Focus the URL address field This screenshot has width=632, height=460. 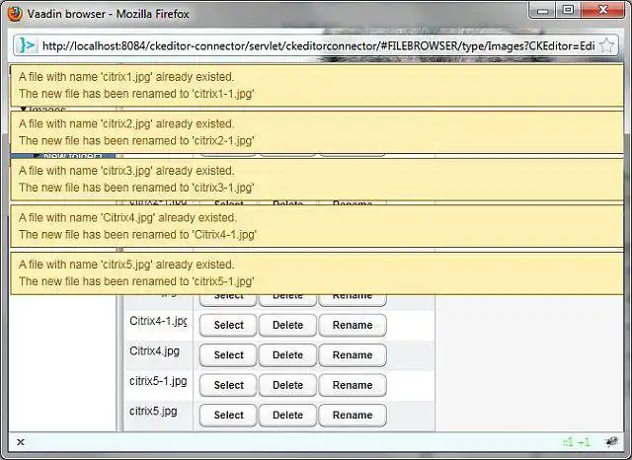[x=318, y=46]
